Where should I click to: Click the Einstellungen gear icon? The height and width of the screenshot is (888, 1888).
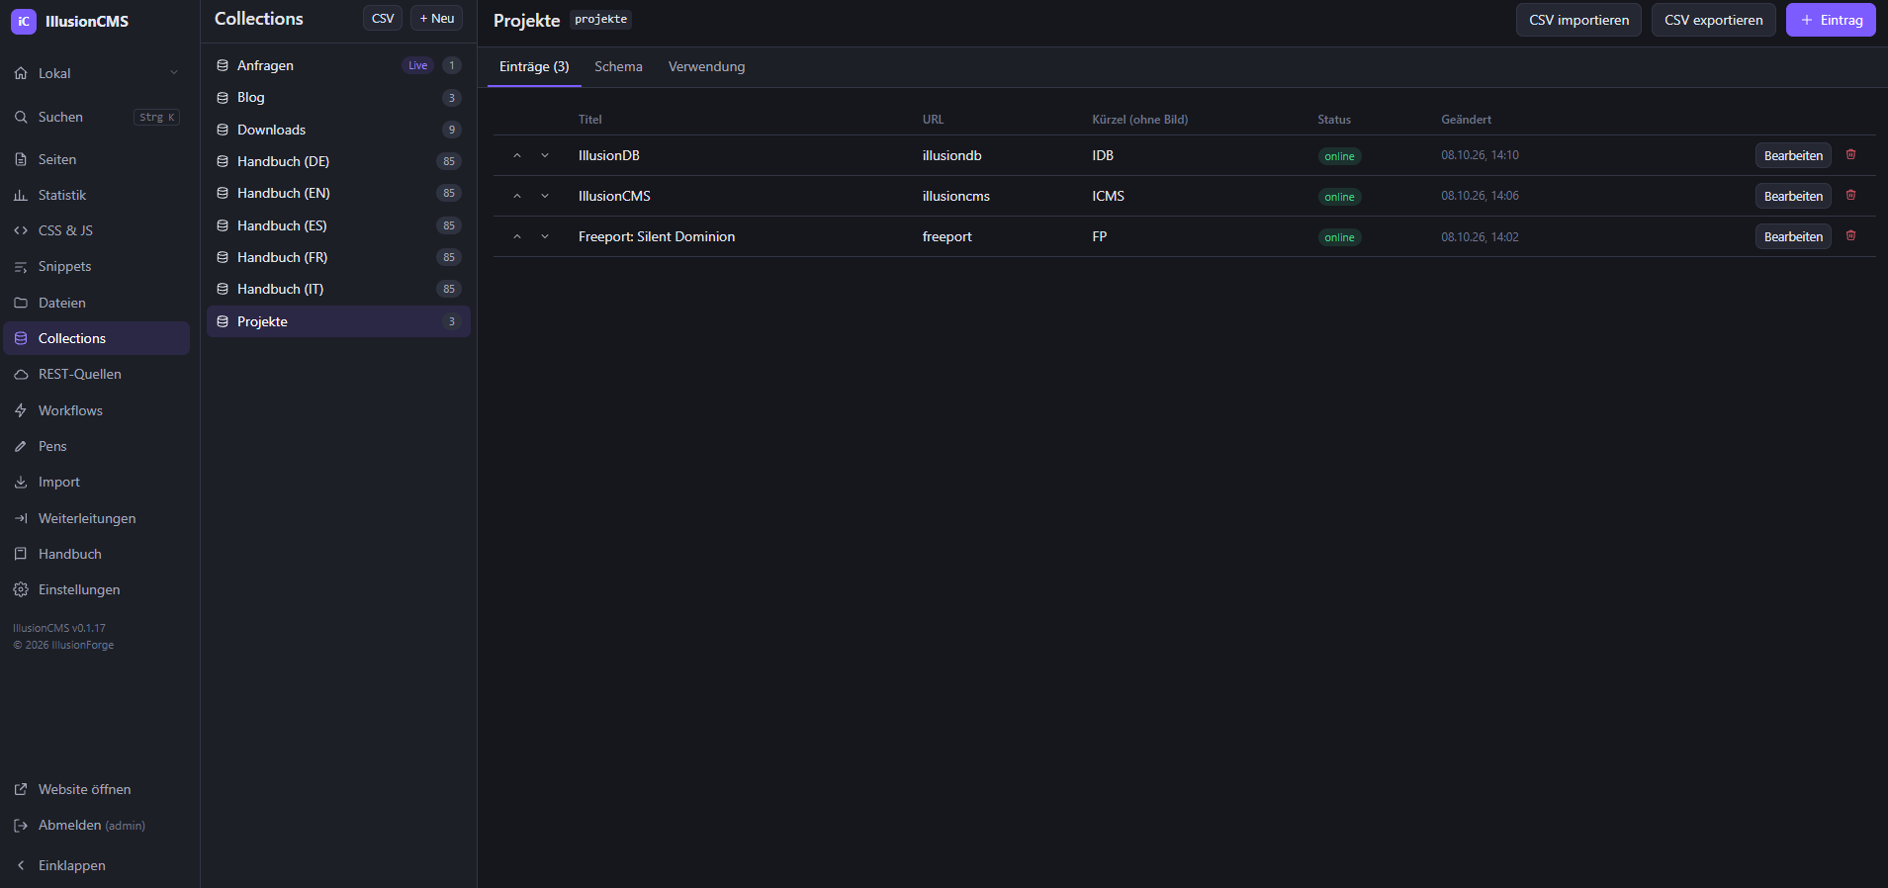(21, 589)
